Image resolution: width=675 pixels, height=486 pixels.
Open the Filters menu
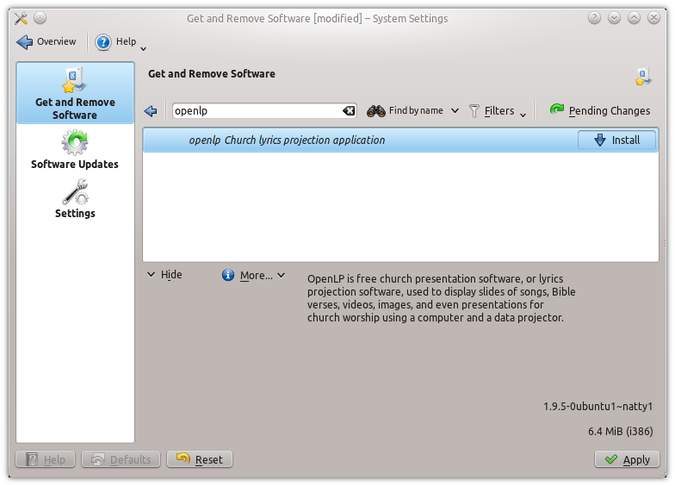498,110
